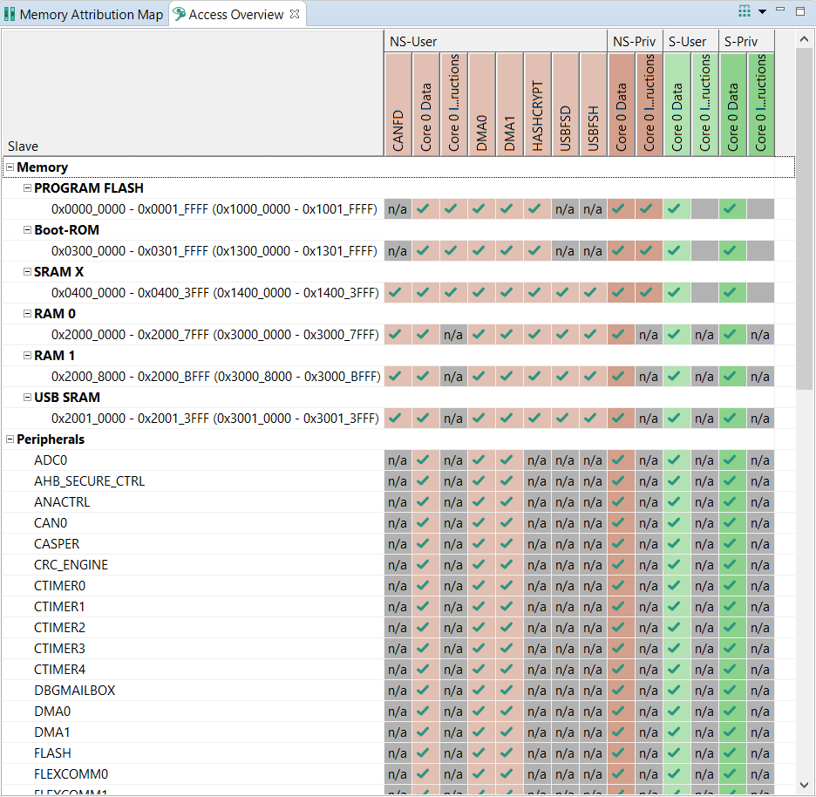Open the view menu dropdown arrow
Viewport: 816px width, 797px height.
[762, 11]
